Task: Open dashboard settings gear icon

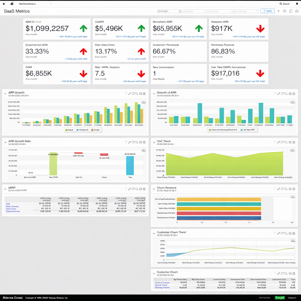Action: pos(284,11)
